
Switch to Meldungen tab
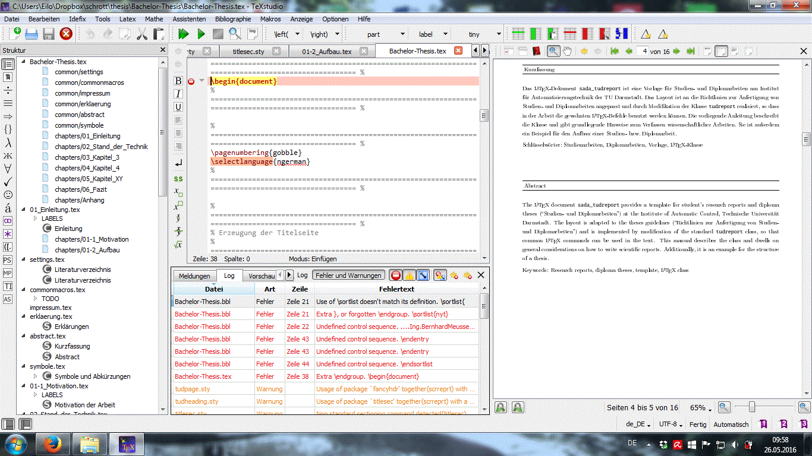(x=194, y=276)
